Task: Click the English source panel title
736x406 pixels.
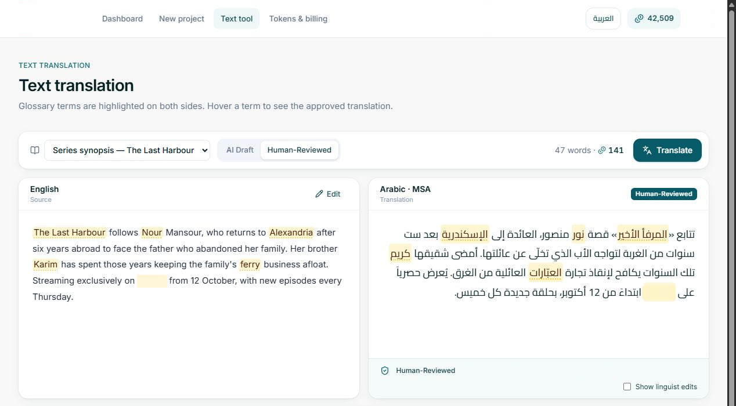Action: 45,189
